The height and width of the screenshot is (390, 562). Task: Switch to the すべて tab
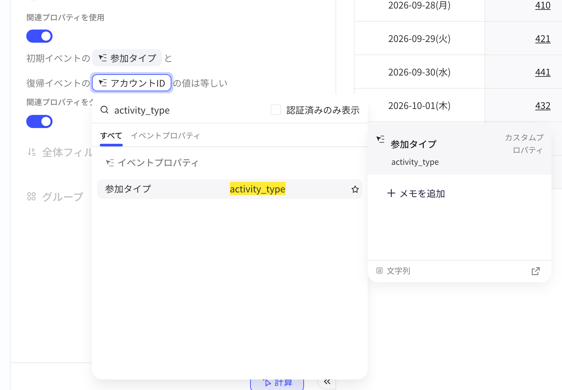[x=111, y=136]
